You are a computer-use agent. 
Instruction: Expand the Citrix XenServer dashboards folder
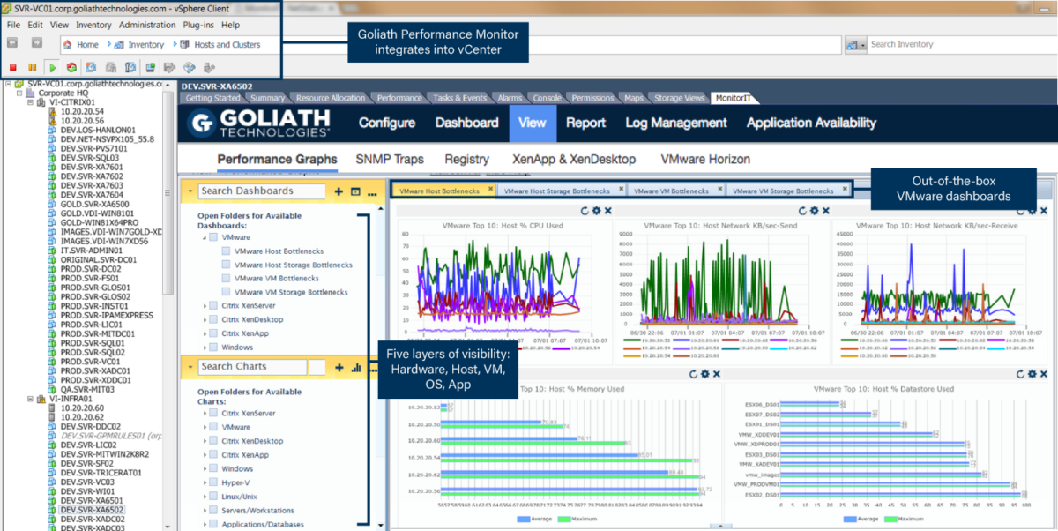pos(205,304)
